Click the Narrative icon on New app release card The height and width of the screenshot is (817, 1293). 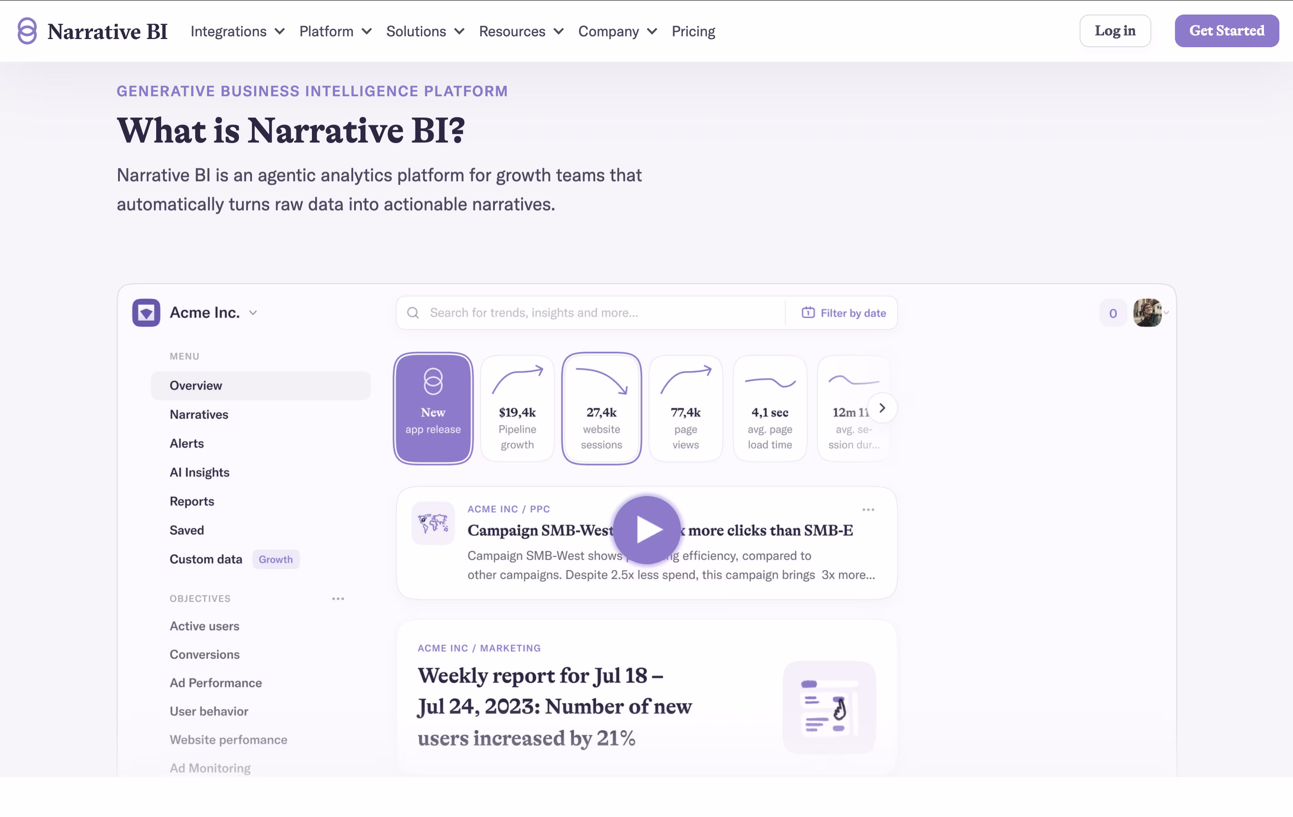click(433, 381)
